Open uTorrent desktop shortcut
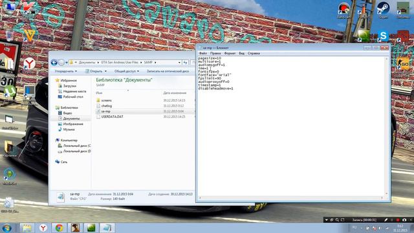Image resolution: width=414 pixels, height=233 pixels. 10,93
